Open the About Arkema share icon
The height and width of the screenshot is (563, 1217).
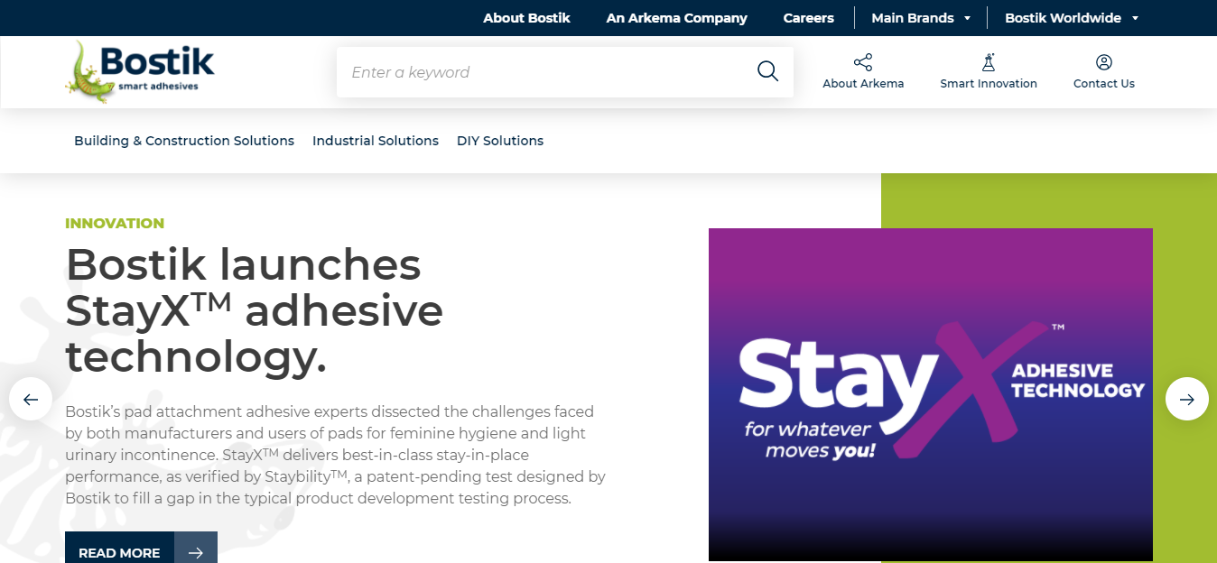coord(863,62)
